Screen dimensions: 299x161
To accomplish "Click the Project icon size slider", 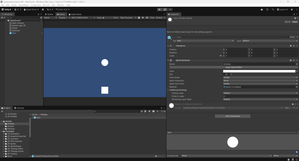I will (159, 156).
